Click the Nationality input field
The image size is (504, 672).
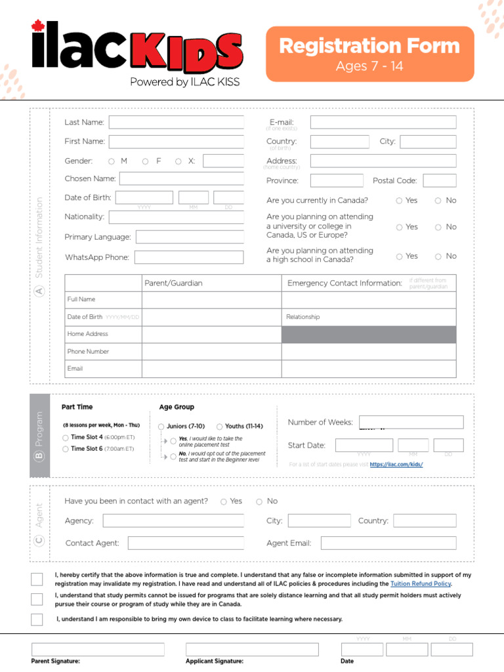(176, 217)
